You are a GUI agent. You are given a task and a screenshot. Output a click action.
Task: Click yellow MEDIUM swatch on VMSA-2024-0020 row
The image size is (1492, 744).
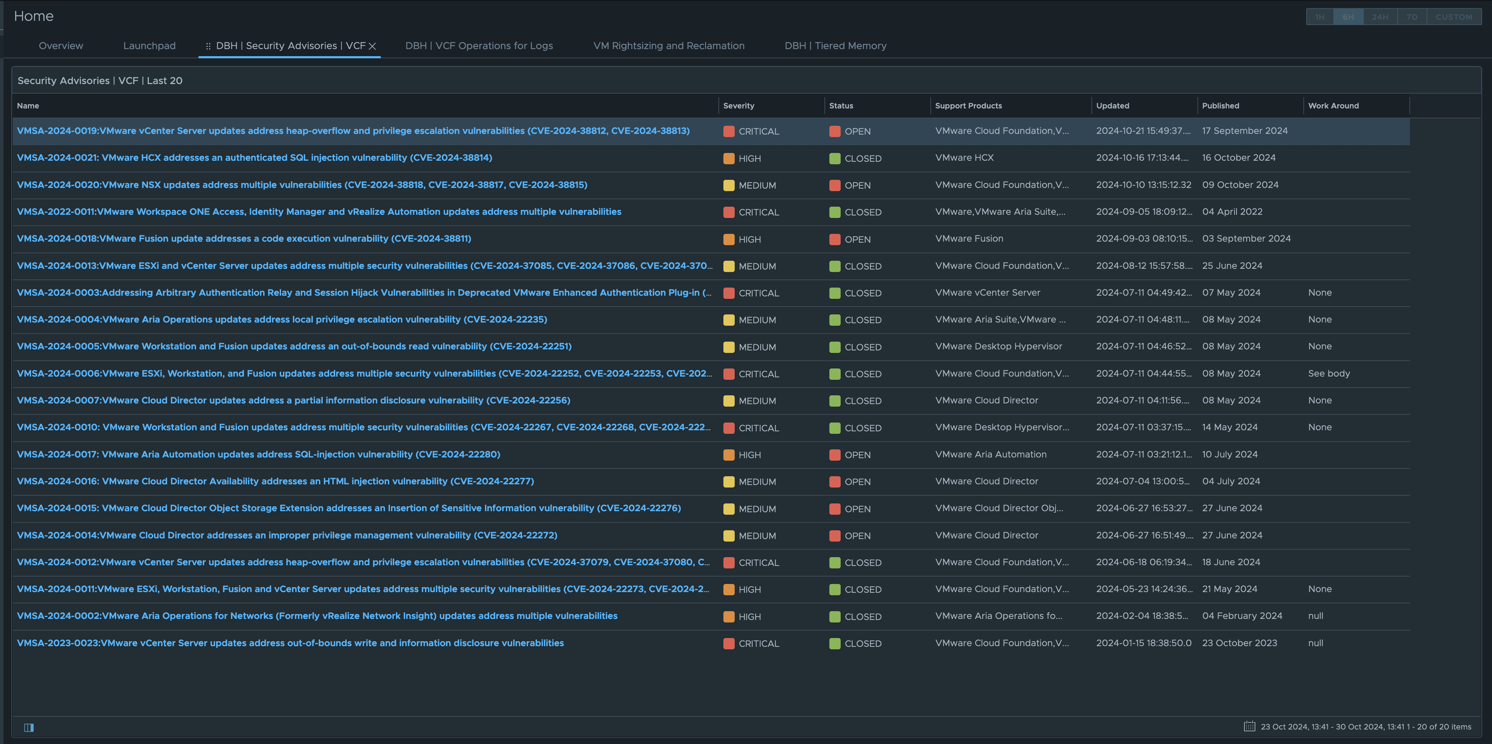[x=729, y=185]
